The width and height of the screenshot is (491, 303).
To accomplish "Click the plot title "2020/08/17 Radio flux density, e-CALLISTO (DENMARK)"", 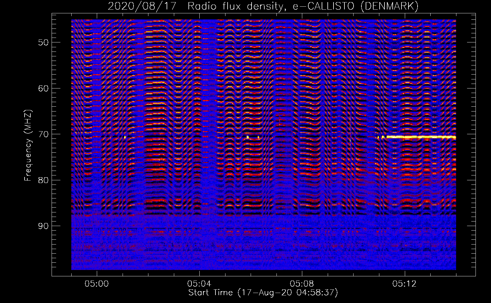I will click(x=263, y=6).
